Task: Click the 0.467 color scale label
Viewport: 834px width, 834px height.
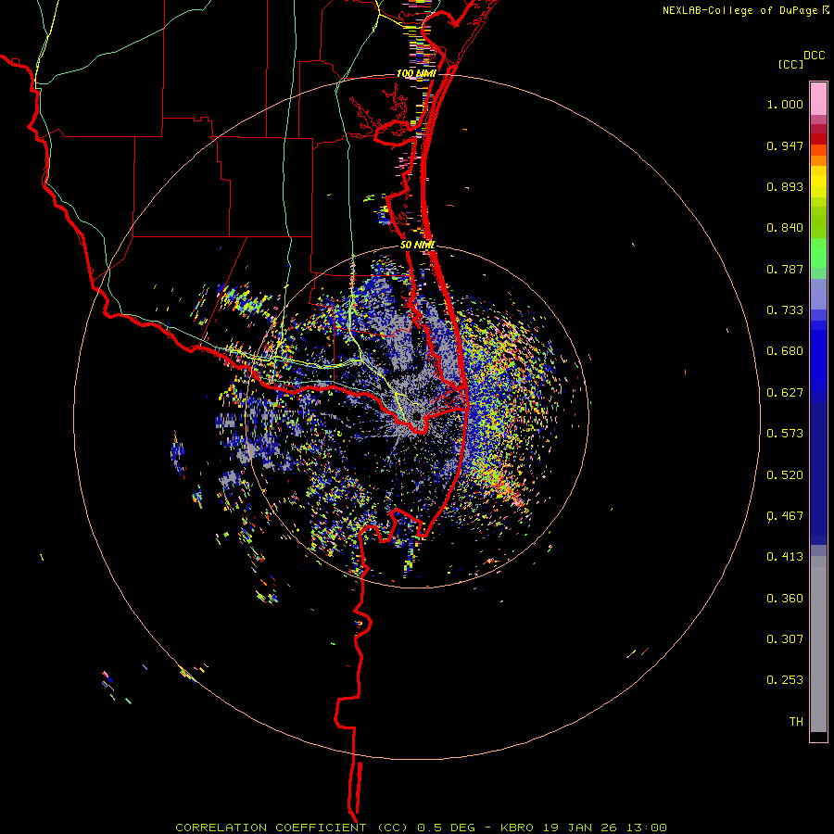Action: [785, 516]
